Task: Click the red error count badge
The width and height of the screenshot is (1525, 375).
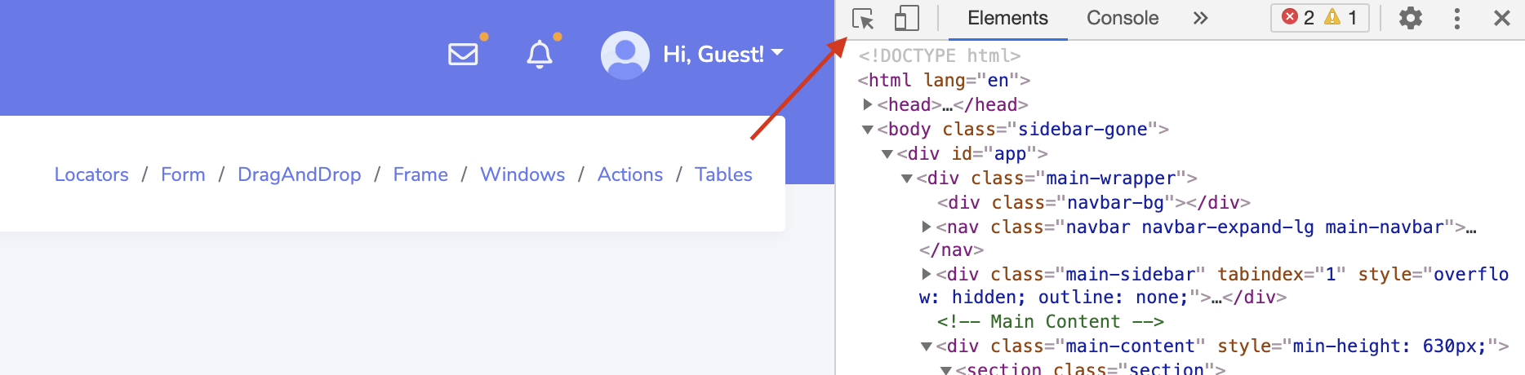Action: [1298, 17]
